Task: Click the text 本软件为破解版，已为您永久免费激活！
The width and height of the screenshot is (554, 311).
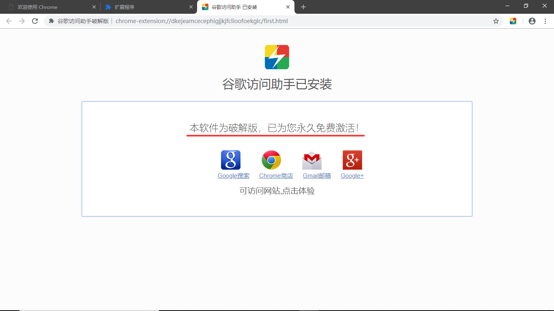Action: coord(275,128)
